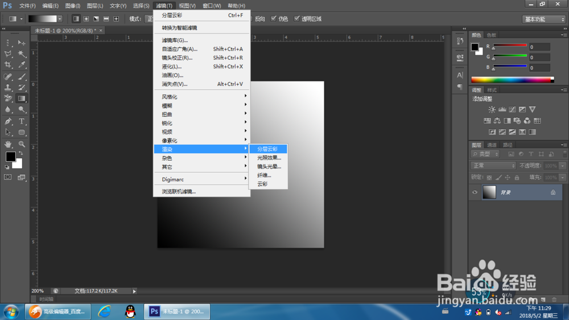
Task: Select the Hand tool
Action: pyautogui.click(x=8, y=144)
